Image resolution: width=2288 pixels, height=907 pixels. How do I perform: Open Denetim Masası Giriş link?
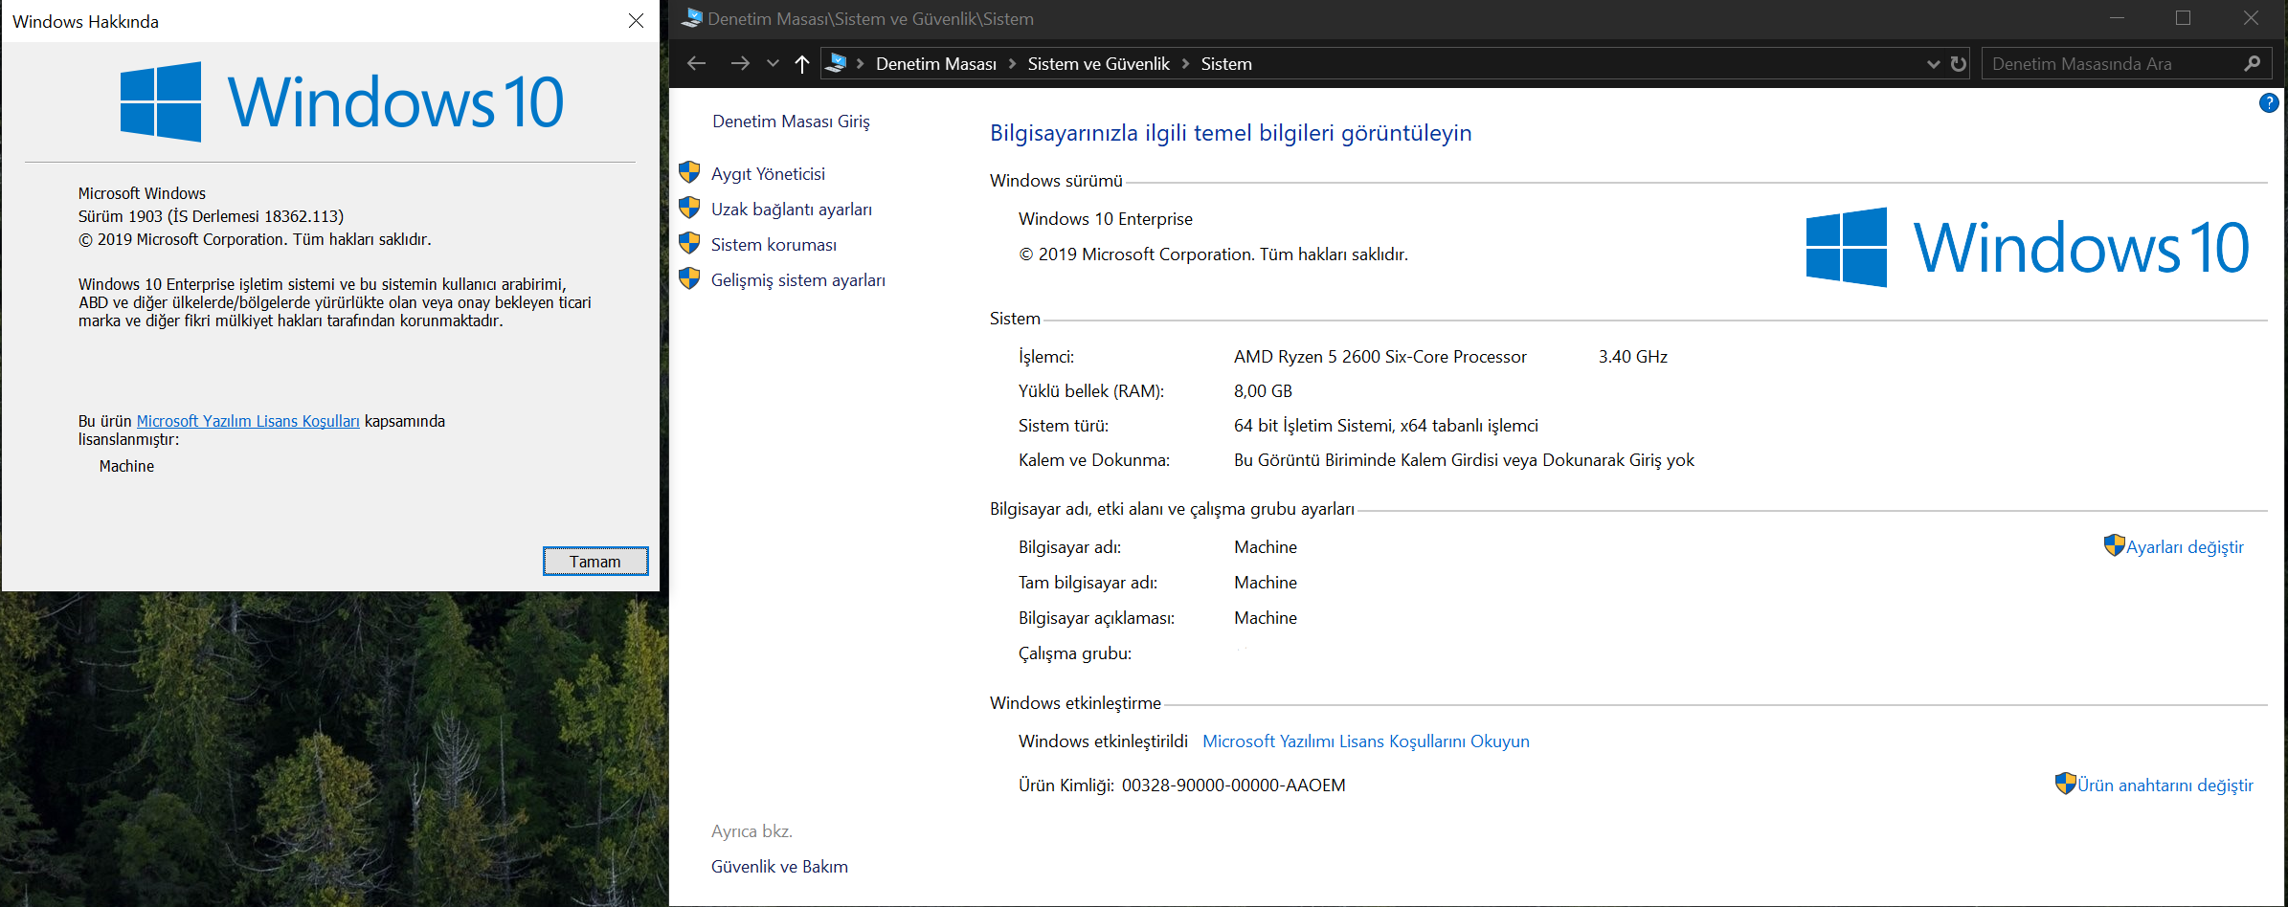(x=791, y=122)
